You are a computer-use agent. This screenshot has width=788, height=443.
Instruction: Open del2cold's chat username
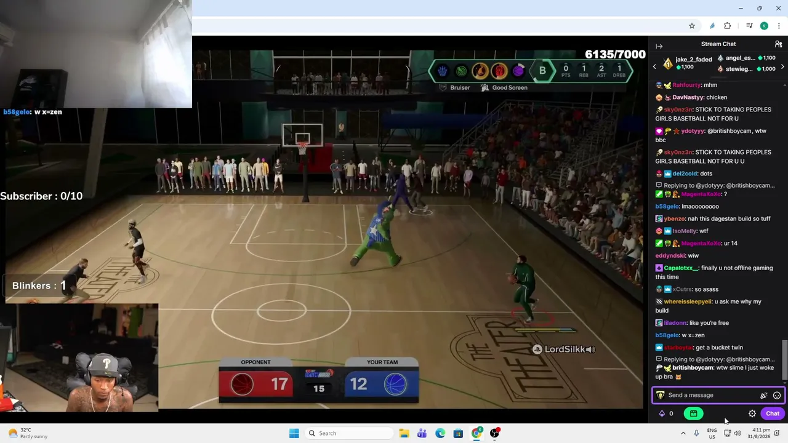pos(685,174)
